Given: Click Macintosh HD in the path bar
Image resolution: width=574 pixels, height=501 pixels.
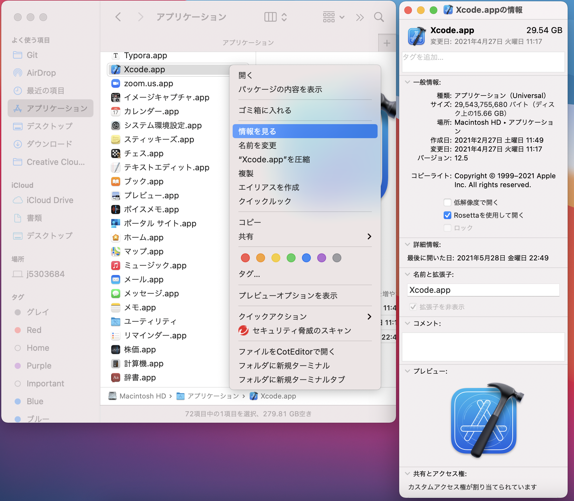Looking at the screenshot, I should (142, 396).
